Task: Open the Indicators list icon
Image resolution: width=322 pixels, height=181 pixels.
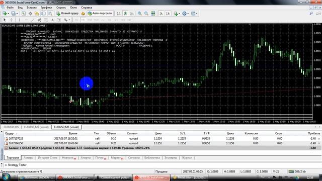Action: tap(176, 14)
